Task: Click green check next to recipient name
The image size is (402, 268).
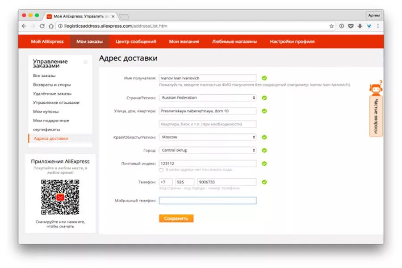Action: pos(264,78)
